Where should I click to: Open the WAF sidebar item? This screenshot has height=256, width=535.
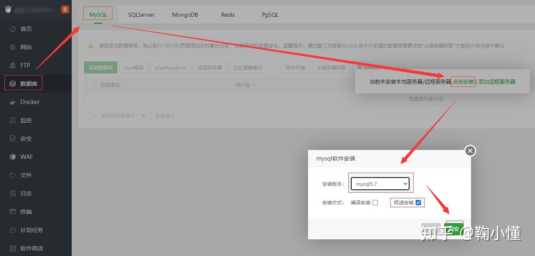pyautogui.click(x=35, y=157)
